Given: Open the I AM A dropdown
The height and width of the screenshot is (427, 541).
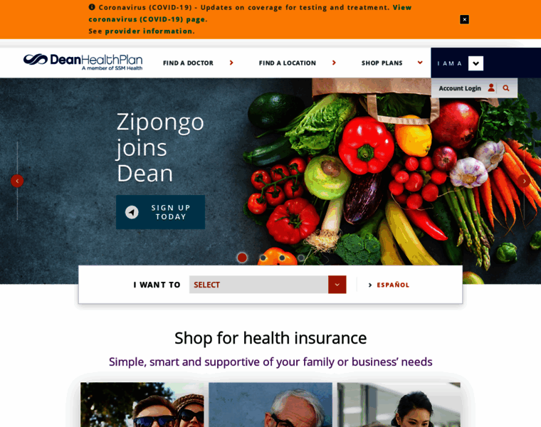Looking at the screenshot, I should (x=476, y=63).
